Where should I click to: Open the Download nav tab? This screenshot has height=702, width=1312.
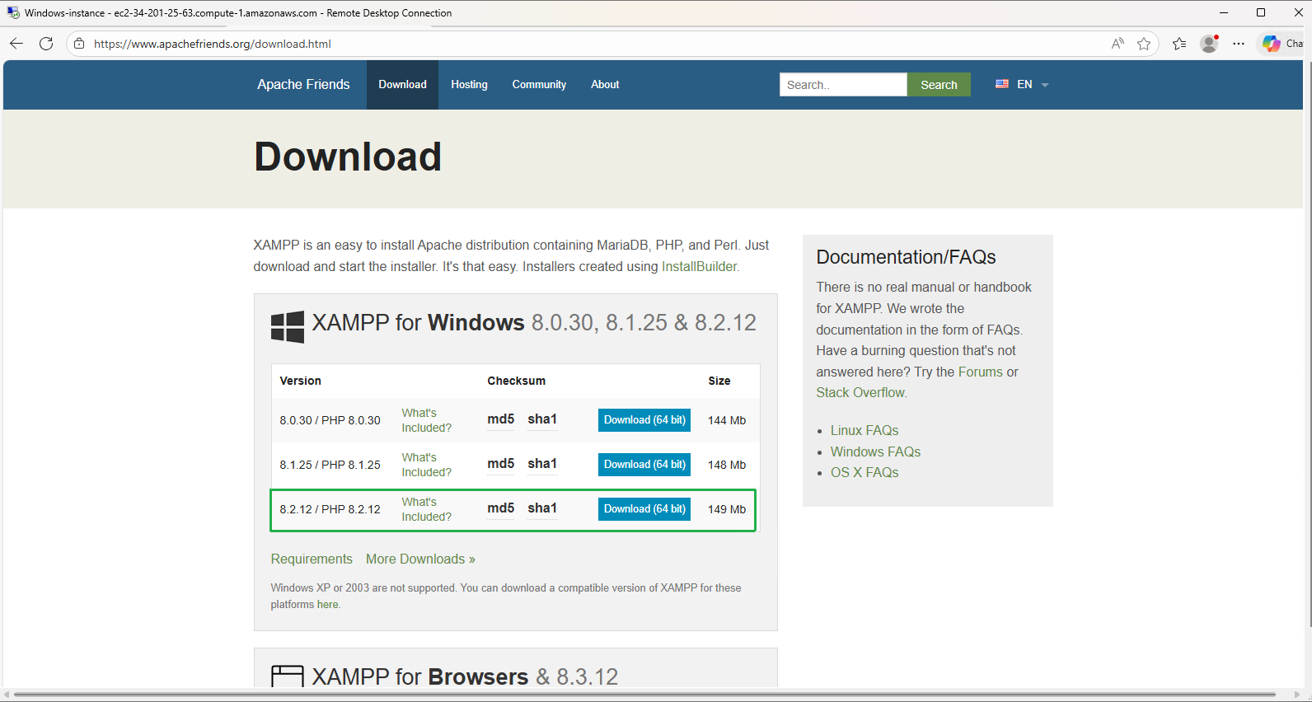coord(402,85)
